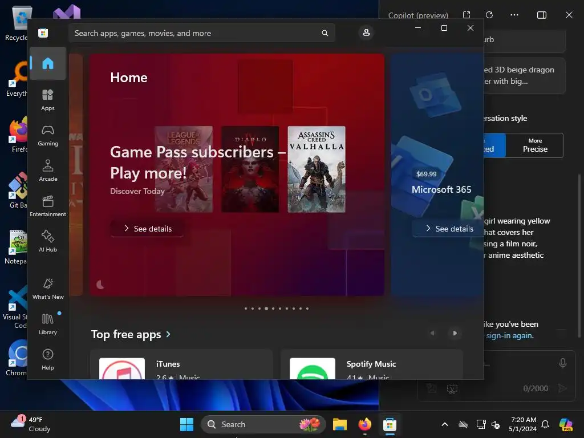Image resolution: width=584 pixels, height=438 pixels.
Task: Pick the girl wearing yellow suggestion
Action: click(x=517, y=238)
